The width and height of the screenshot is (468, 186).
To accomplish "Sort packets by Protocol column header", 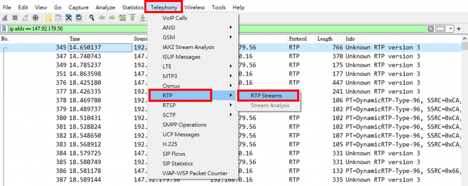I will 302,39.
